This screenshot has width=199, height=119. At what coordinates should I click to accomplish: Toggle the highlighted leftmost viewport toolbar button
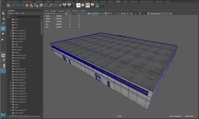(x=66, y=14)
